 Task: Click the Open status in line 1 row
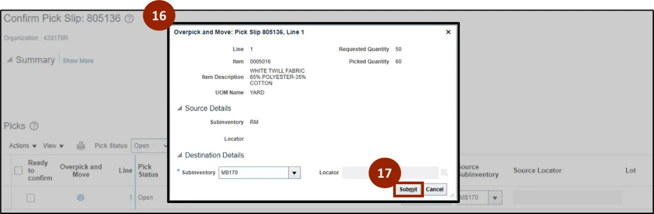click(145, 198)
